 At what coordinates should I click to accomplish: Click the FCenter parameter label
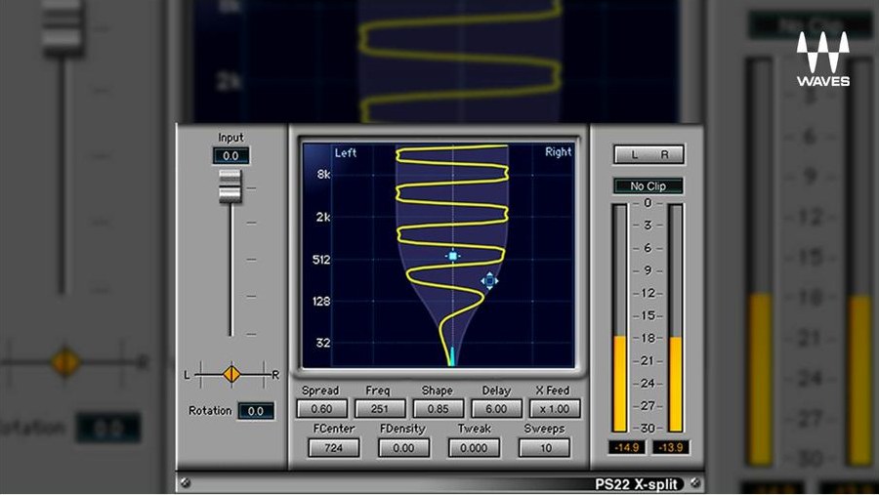pos(334,429)
